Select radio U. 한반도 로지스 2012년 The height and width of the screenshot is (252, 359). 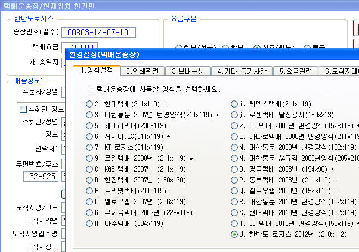pos(234,235)
